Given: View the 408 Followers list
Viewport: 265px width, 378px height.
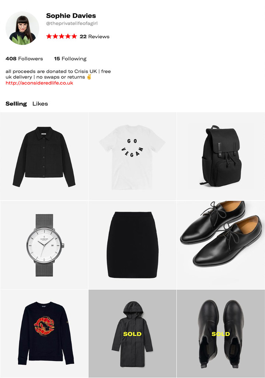Looking at the screenshot, I should point(24,59).
